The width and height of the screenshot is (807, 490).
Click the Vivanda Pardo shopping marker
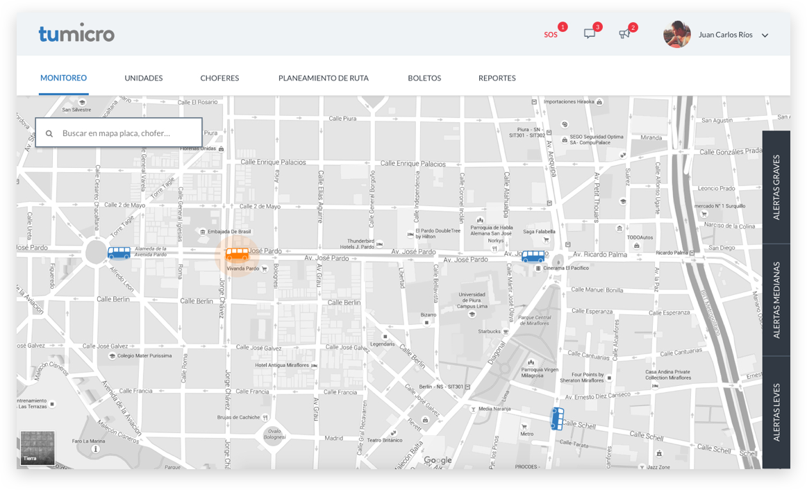tap(265, 269)
